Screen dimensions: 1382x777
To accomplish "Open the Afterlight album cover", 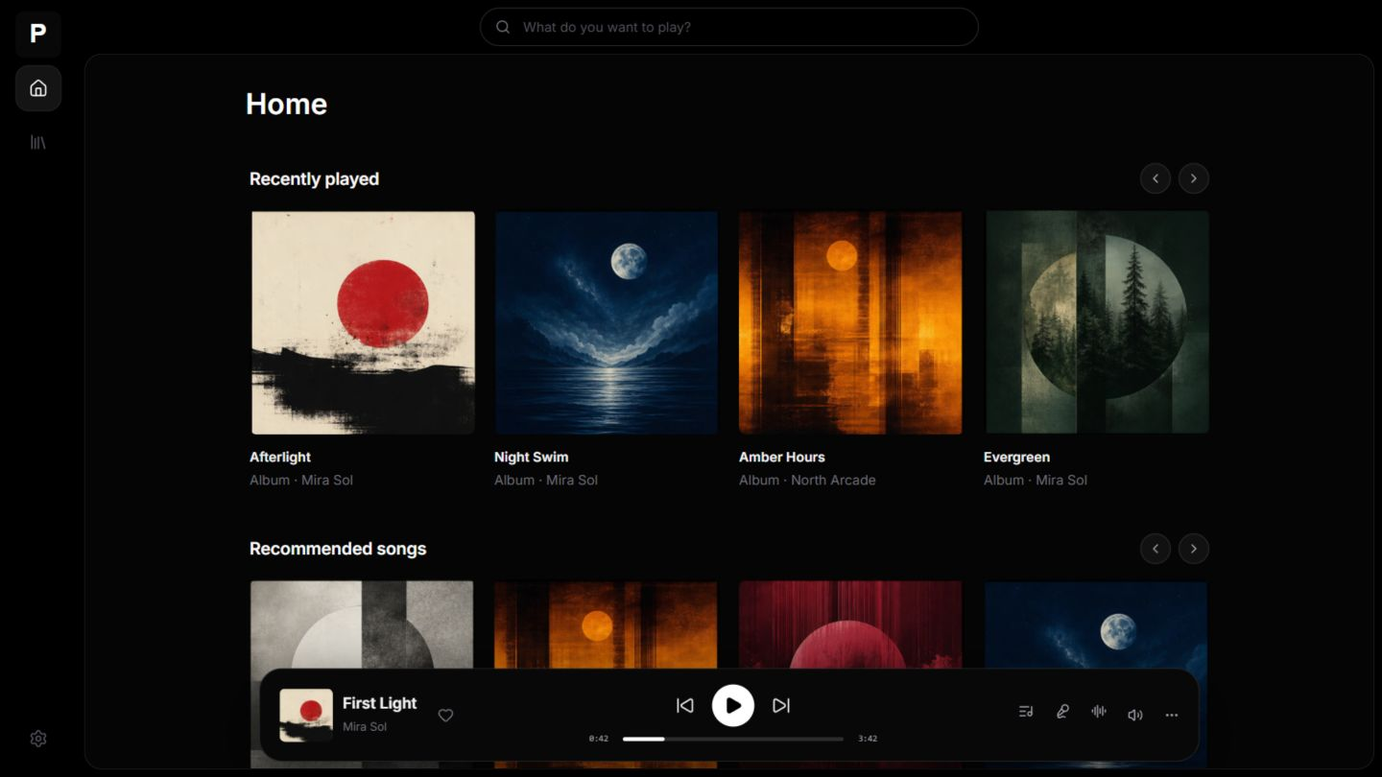I will [x=363, y=322].
